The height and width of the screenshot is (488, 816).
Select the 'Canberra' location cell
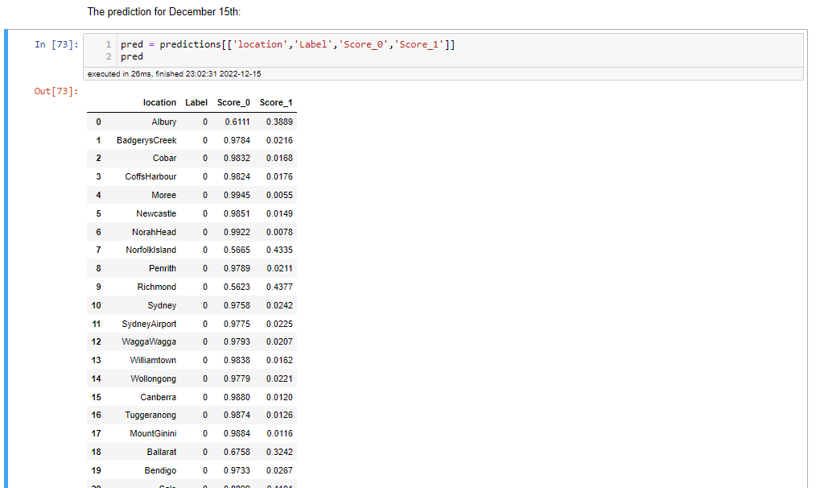click(159, 397)
